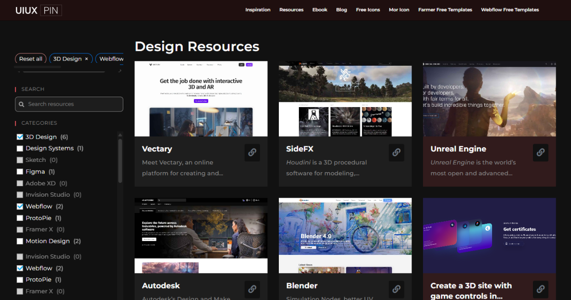Click the Webflow filter chip
571x300 pixels.
click(110, 59)
